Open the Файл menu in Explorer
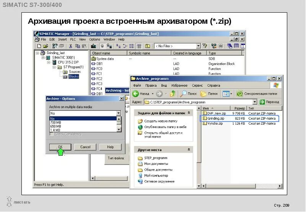The height and width of the screenshot is (212, 306). (x=137, y=85)
